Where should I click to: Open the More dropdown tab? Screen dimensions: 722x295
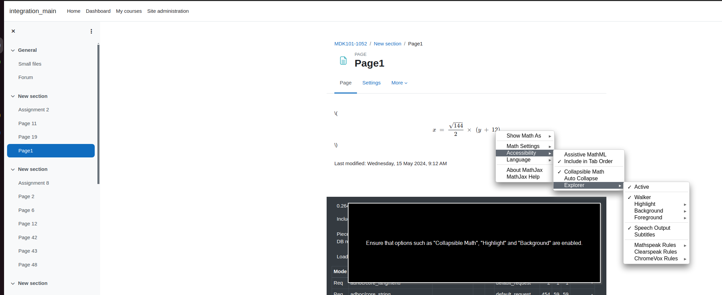[x=399, y=83]
